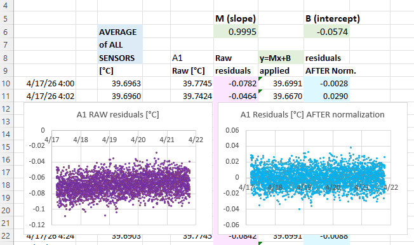Click row header 22
This screenshot has height=245, width=414.
pyautogui.click(x=6, y=235)
